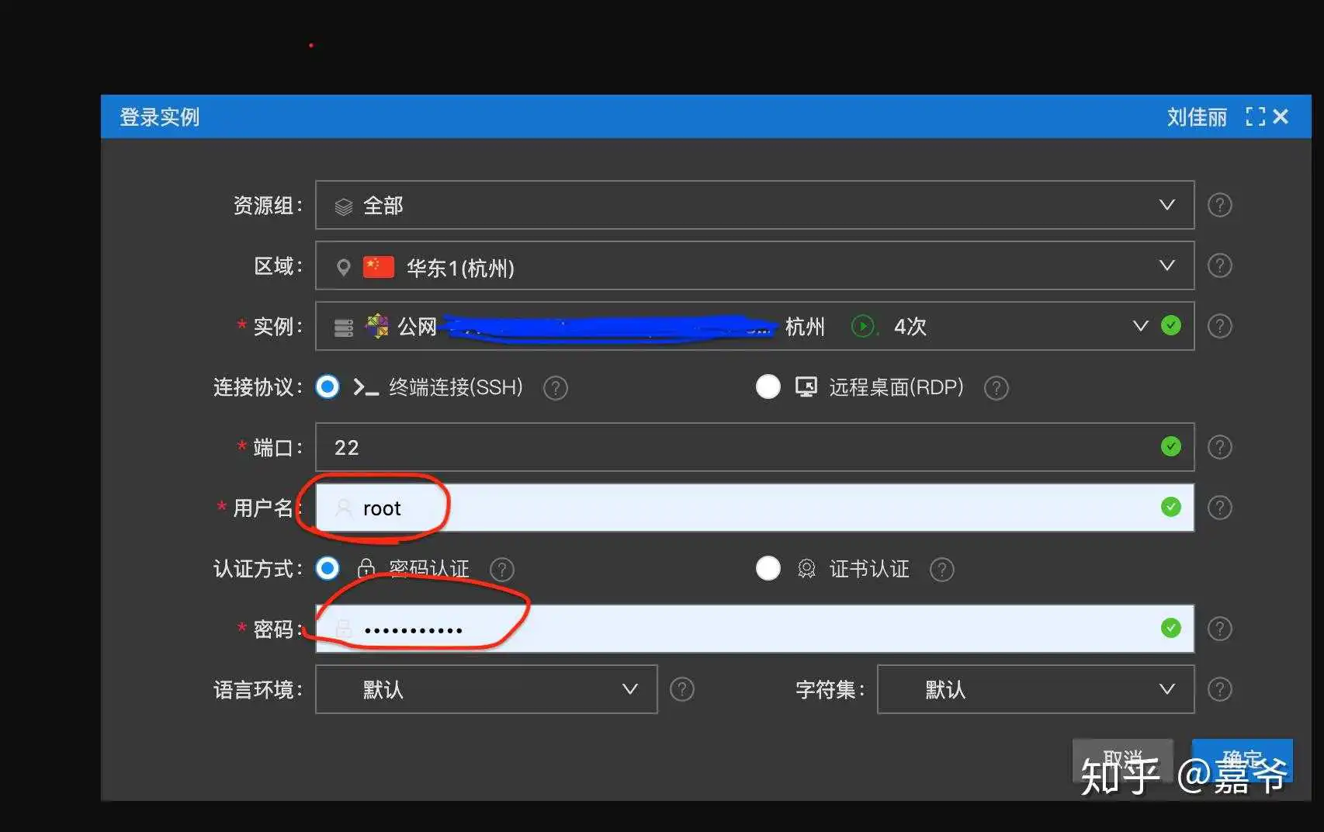Open help icon beside username field

[1219, 508]
